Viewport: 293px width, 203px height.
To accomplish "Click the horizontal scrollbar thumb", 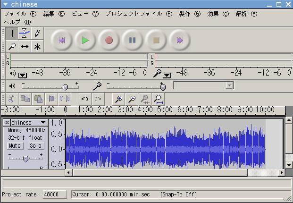I will [x=160, y=172].
